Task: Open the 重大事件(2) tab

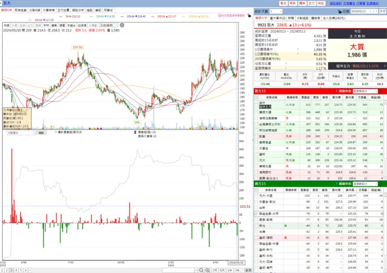Action: (278, 18)
